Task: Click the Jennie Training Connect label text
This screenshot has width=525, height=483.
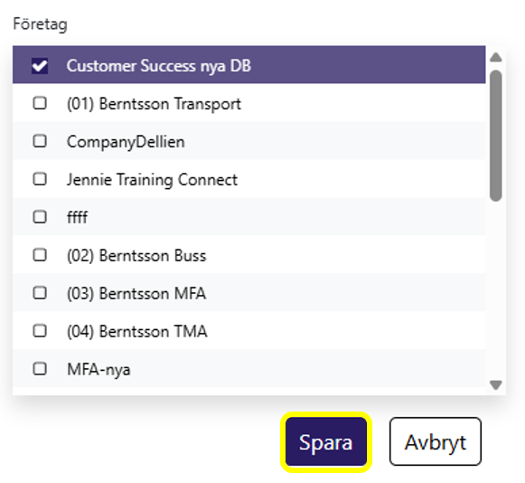Action: (152, 180)
